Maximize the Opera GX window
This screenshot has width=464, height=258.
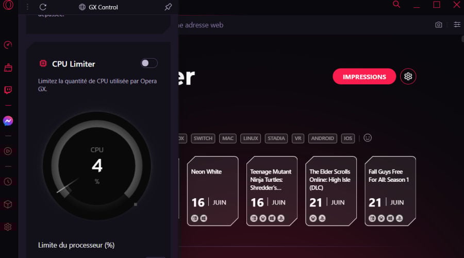pos(437,5)
